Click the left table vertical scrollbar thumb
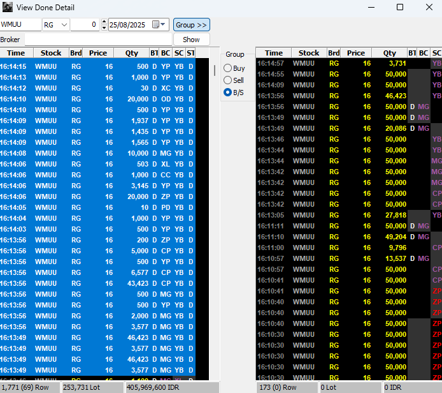The width and height of the screenshot is (442, 393). [x=215, y=71]
